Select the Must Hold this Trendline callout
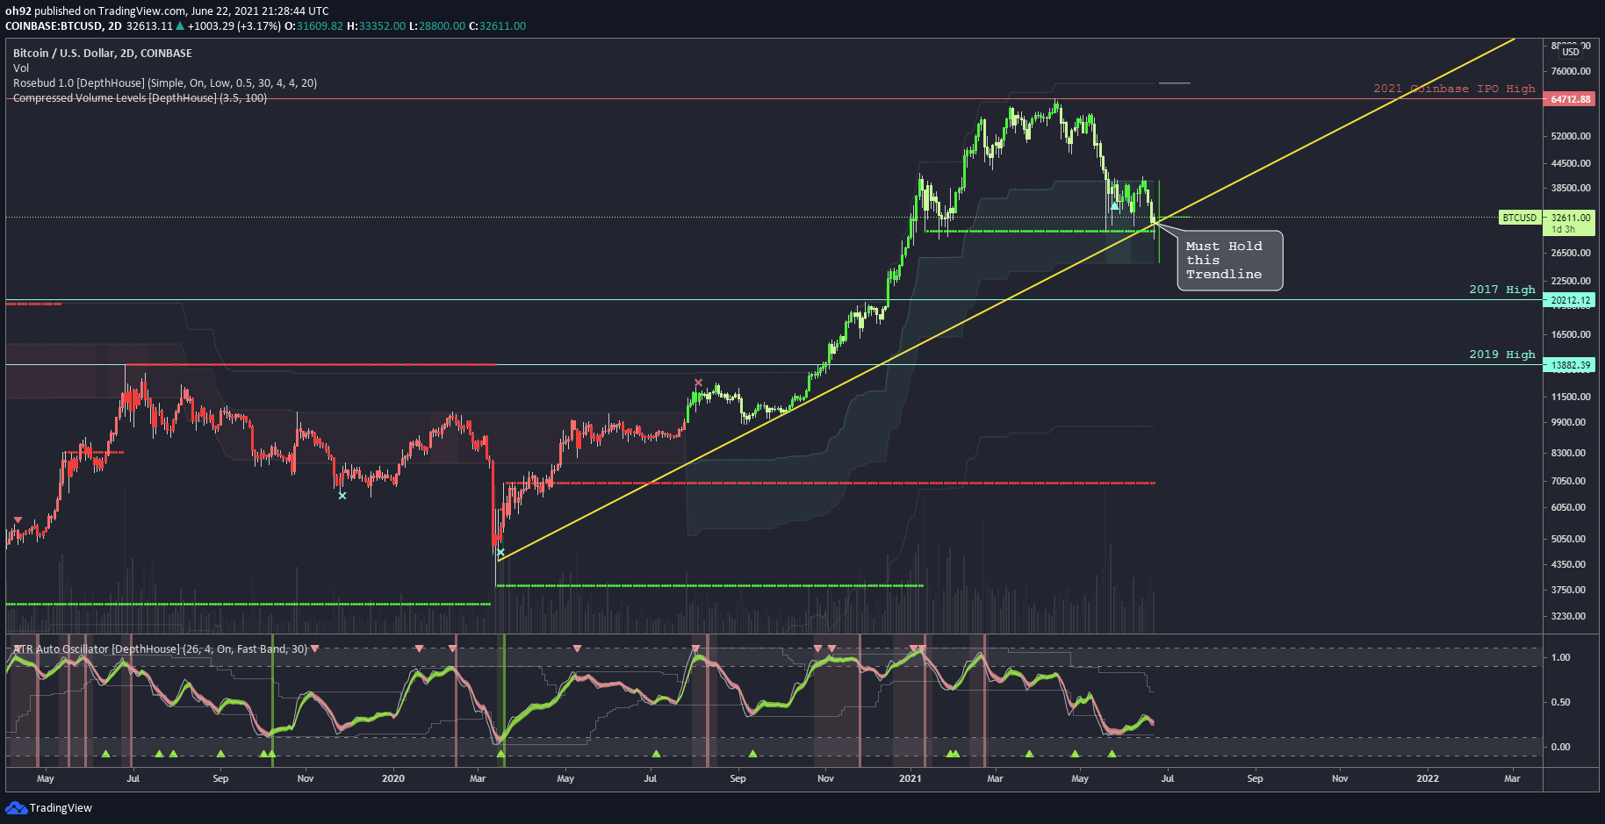 tap(1229, 261)
